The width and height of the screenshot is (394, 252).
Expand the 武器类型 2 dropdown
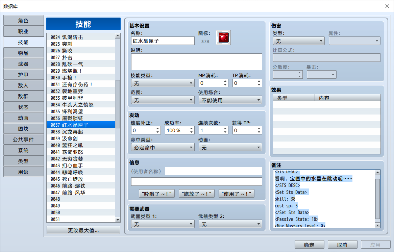point(230,224)
